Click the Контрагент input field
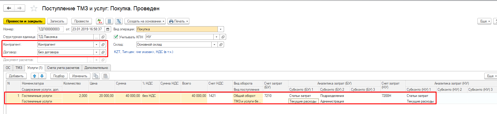Screen dimensions: 497x114 65,44
